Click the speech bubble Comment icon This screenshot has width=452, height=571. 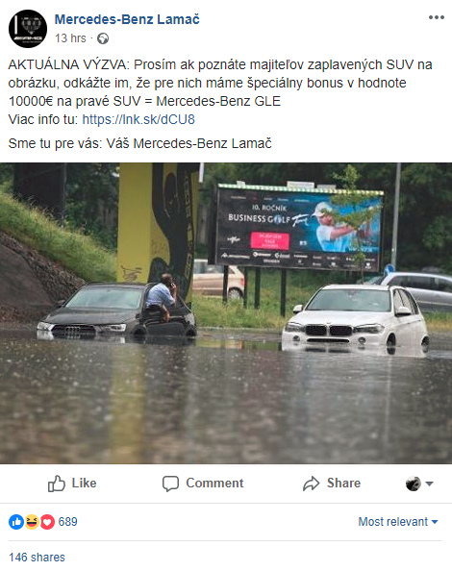click(x=170, y=484)
